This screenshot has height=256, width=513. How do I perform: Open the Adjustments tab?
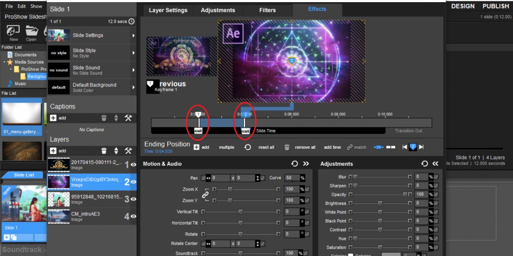[218, 10]
